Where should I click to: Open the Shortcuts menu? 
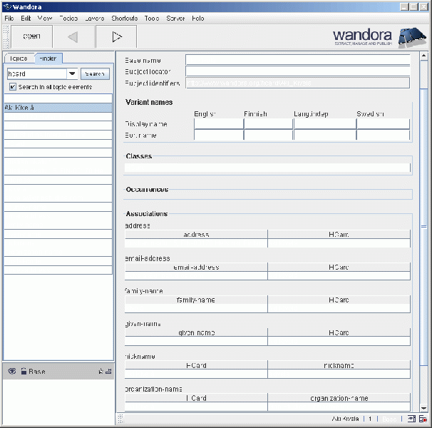tap(125, 18)
